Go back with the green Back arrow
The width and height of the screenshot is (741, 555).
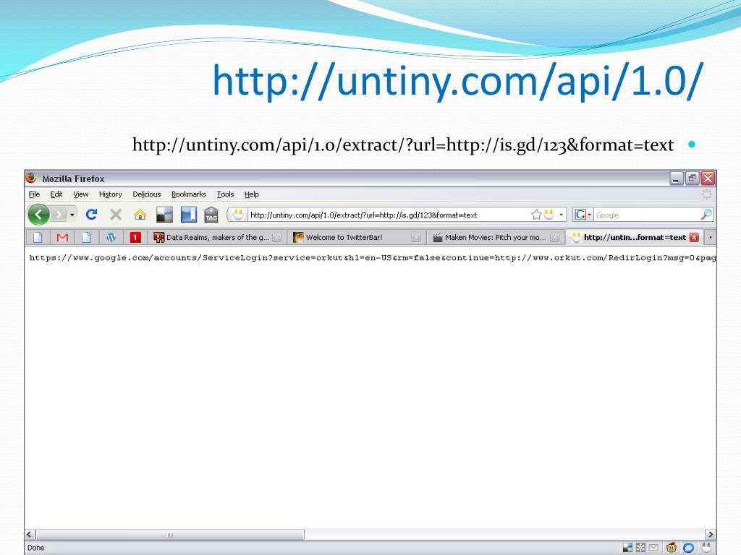(x=39, y=215)
